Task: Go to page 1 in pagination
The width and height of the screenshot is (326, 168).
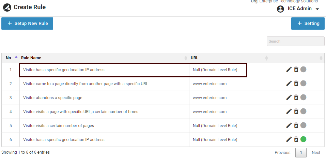Action: point(301,152)
